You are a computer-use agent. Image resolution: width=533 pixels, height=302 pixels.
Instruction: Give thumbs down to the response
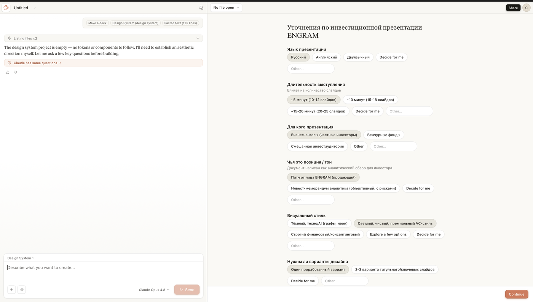[15, 72]
